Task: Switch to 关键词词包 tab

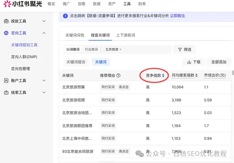Action: pos(75,35)
